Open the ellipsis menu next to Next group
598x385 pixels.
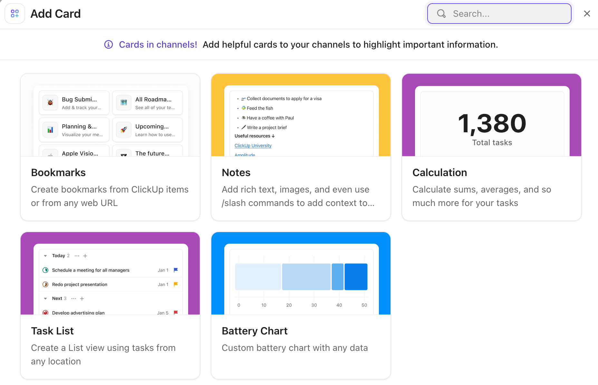click(x=73, y=298)
